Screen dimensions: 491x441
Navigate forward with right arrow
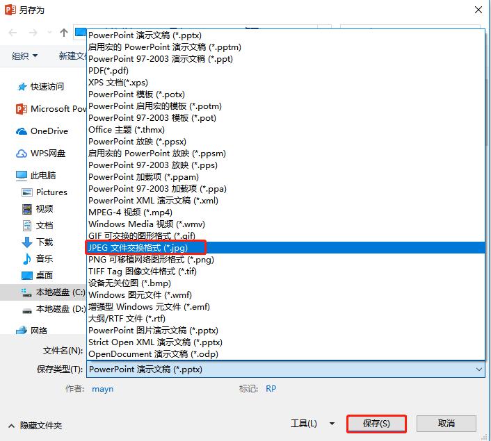pos(33,33)
